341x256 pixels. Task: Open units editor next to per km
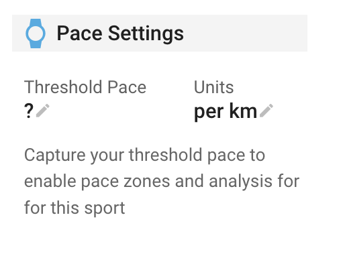pyautogui.click(x=266, y=111)
